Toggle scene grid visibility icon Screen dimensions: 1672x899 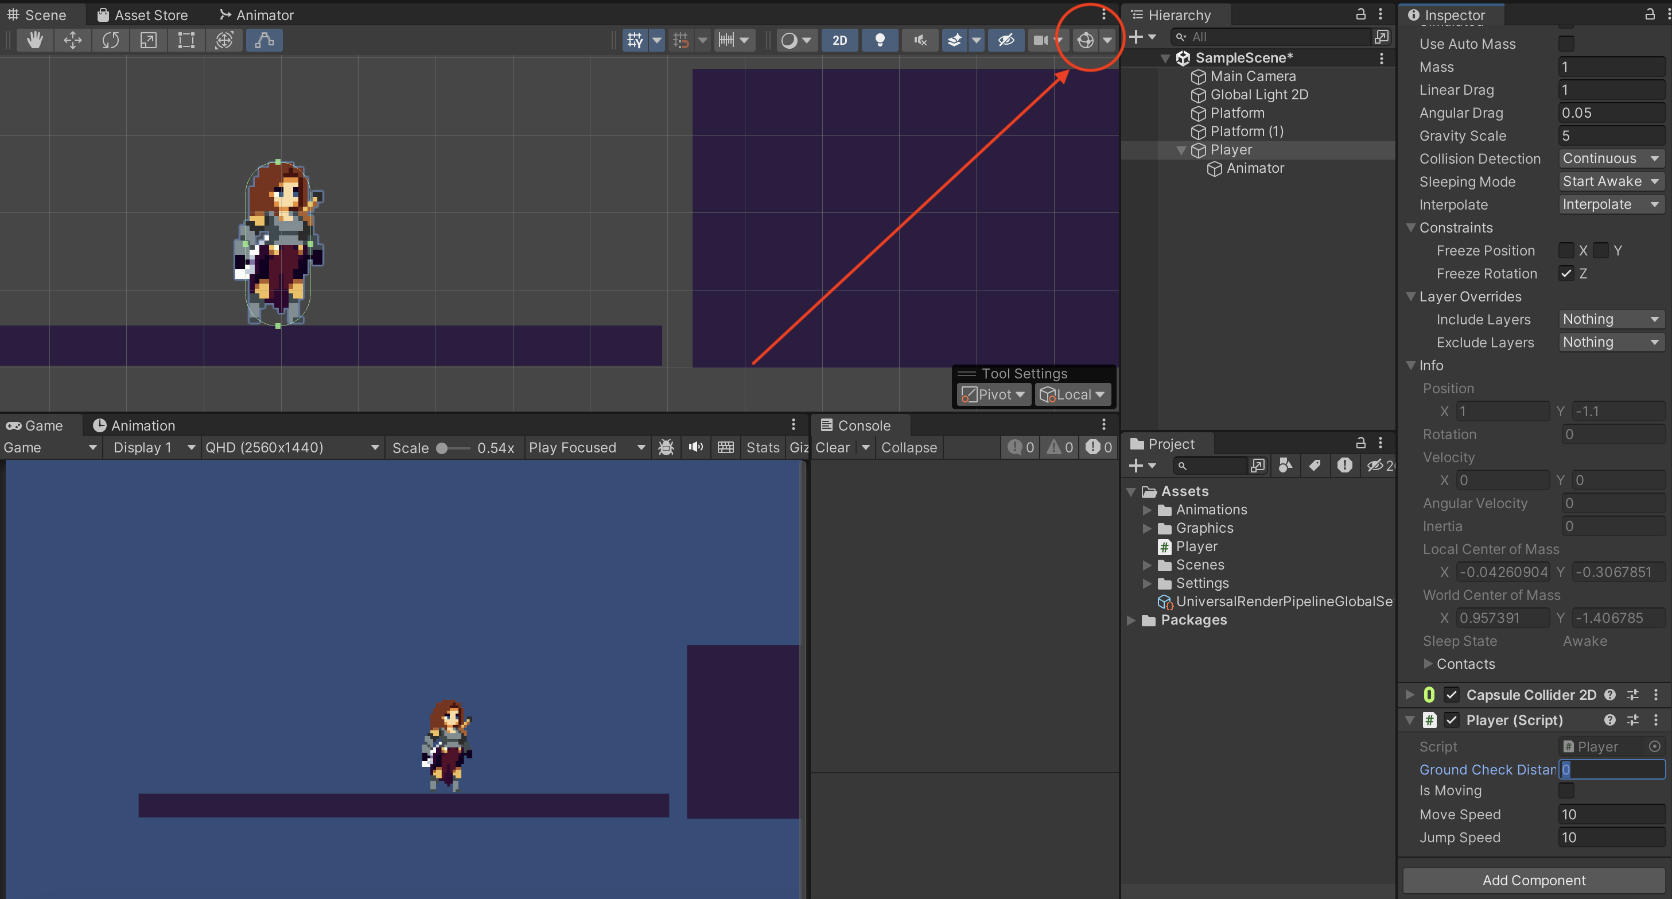634,40
